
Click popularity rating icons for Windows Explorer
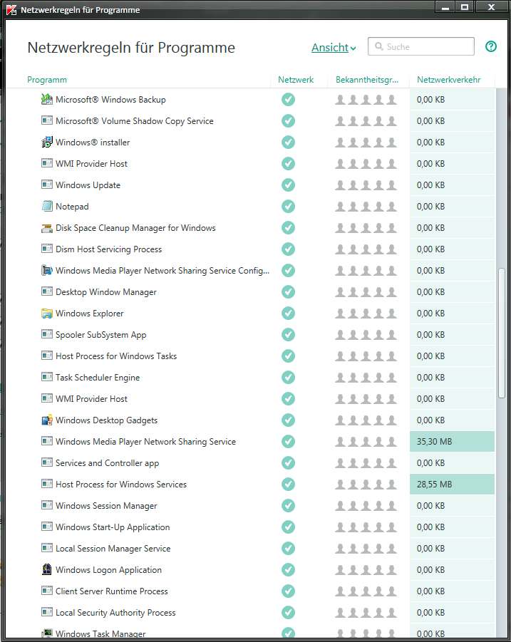pos(366,314)
